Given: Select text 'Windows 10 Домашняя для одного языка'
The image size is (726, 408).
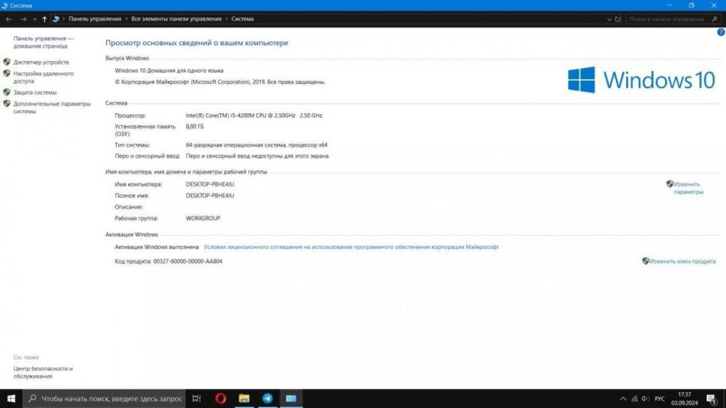Looking at the screenshot, I should coord(169,70).
